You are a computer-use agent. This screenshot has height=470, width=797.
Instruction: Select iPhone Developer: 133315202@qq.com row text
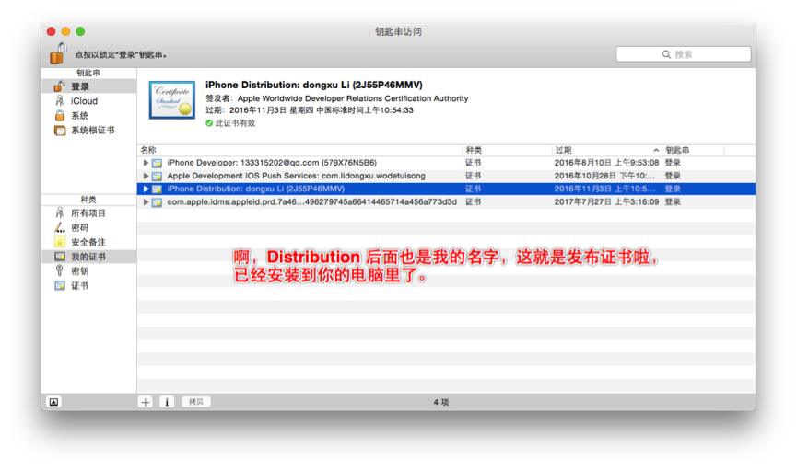click(272, 163)
